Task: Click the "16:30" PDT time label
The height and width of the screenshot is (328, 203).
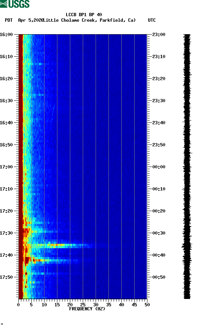Action: 6,101
